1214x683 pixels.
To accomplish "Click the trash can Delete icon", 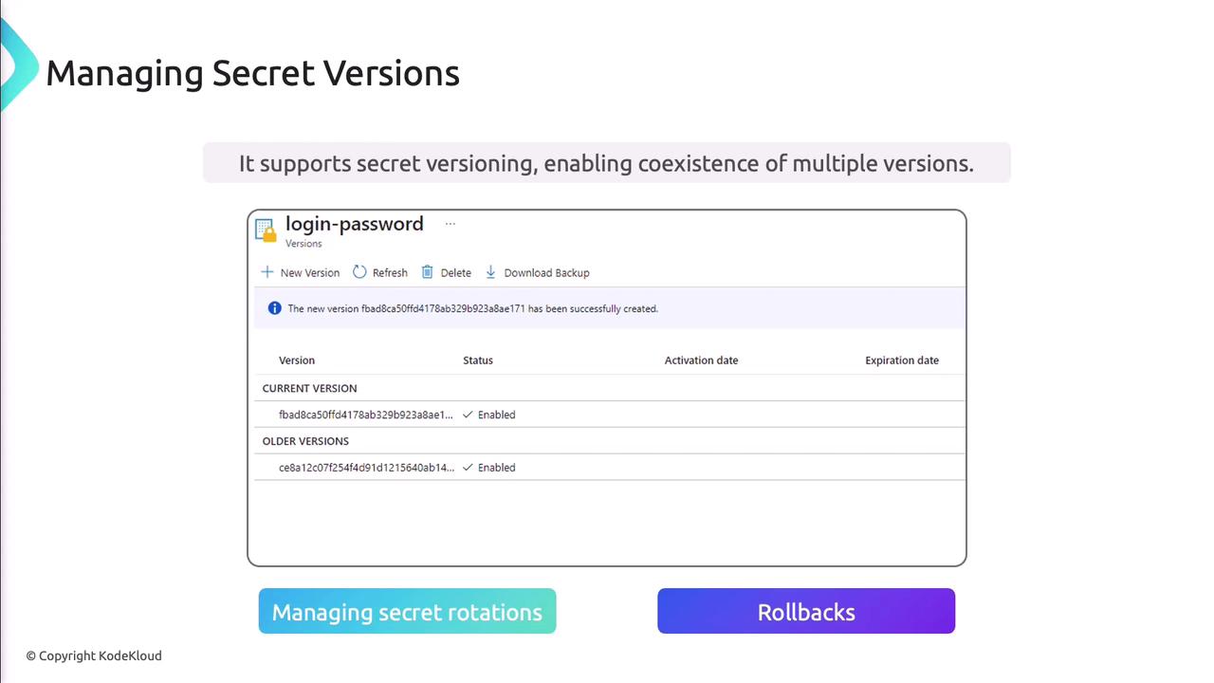I will (428, 272).
